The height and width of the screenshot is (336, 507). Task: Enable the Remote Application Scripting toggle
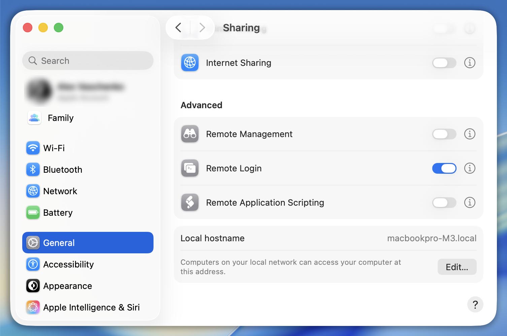(x=444, y=202)
